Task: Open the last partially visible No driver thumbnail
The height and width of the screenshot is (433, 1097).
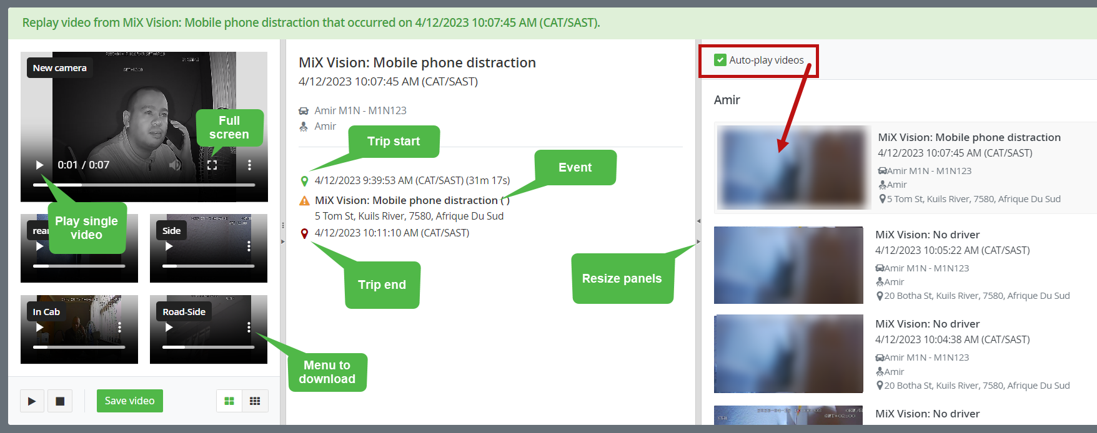Action: click(x=788, y=415)
